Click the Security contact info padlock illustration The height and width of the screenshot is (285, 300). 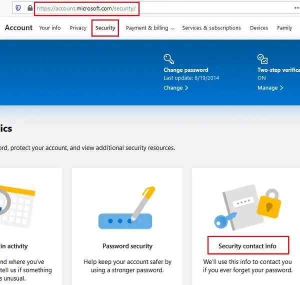click(x=247, y=207)
